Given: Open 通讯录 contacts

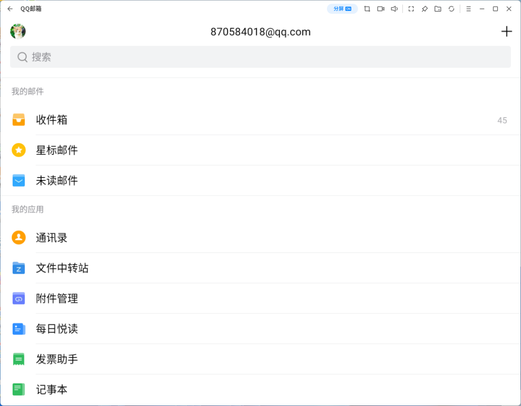Looking at the screenshot, I should point(52,238).
